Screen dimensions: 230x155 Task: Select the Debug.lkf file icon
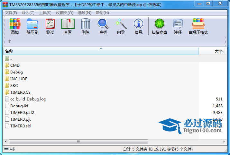pos(7,106)
